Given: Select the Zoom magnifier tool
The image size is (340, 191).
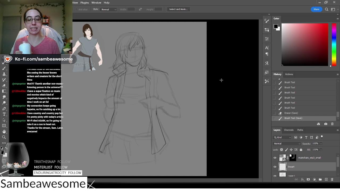Looking at the screenshot, I should click(x=4, y=137).
